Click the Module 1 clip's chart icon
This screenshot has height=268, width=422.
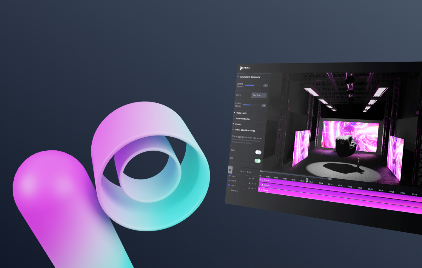tap(262, 185)
